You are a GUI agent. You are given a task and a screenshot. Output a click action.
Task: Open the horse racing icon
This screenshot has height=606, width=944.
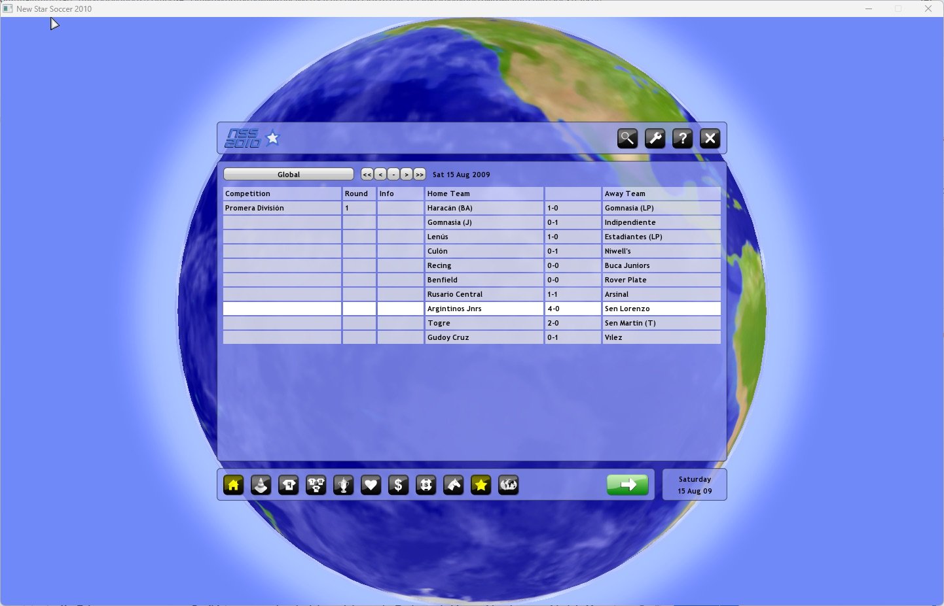click(454, 485)
